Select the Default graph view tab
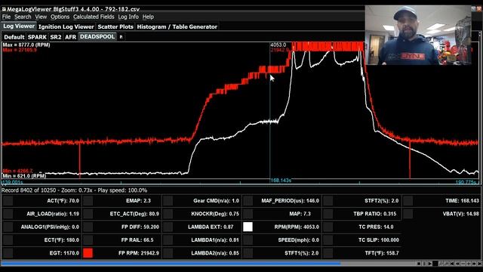483x272 pixels. [x=14, y=37]
